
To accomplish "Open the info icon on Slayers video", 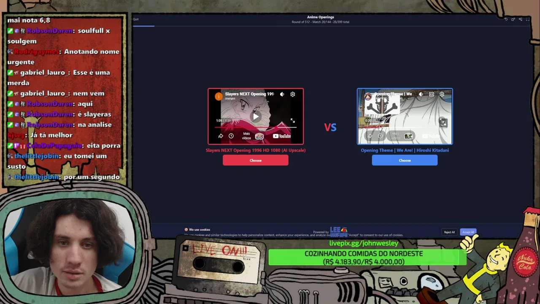I will [x=219, y=97].
